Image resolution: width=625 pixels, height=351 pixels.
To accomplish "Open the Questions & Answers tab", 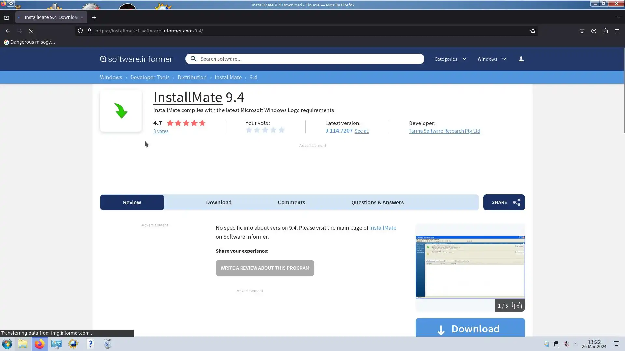I will [377, 202].
